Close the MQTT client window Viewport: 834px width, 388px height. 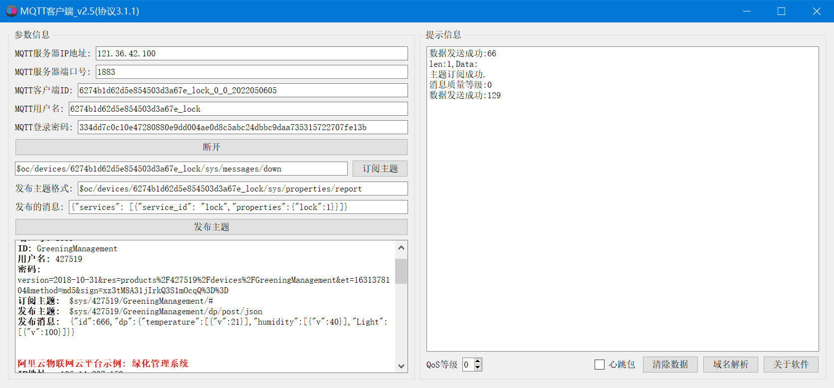(x=817, y=11)
